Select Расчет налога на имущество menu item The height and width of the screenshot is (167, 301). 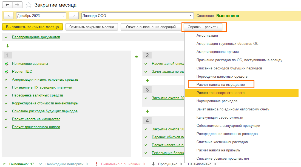tap(220, 85)
